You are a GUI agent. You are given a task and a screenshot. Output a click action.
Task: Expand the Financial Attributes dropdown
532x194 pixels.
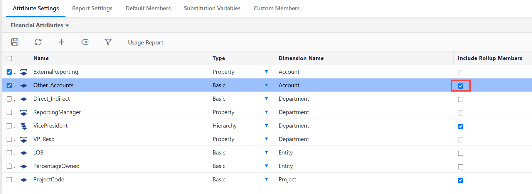coord(40,25)
